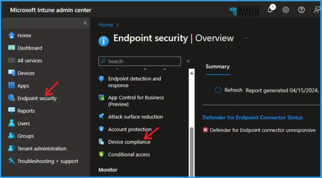Viewport: 322px width, 178px height.
Task: Collapse the main left navigation sidebar
Action: coord(85,23)
